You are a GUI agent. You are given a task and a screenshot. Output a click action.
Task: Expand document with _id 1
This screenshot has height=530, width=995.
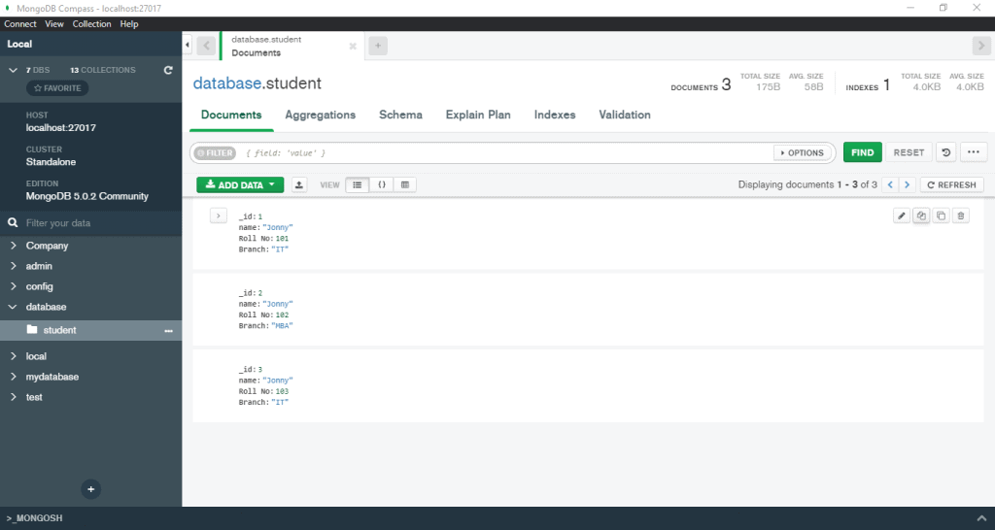point(219,215)
